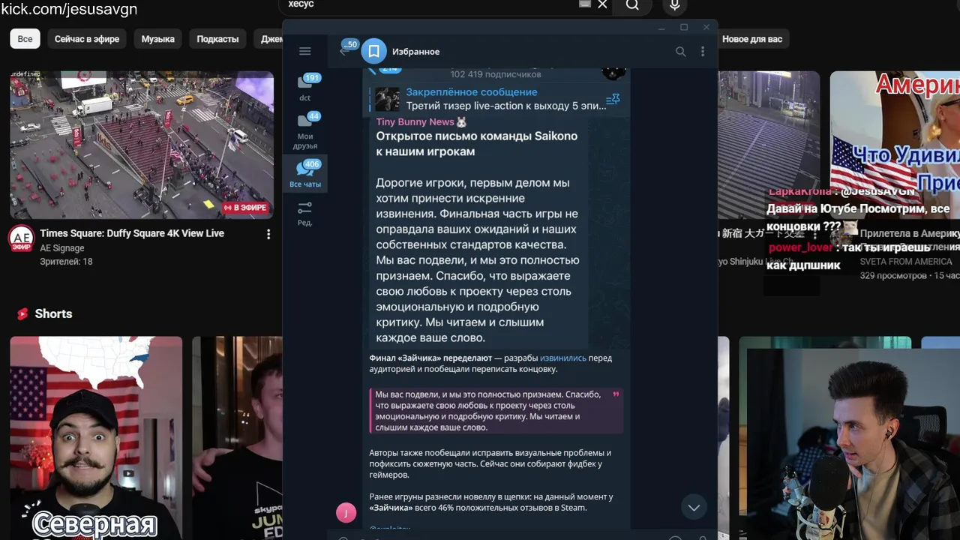Open the pinned message Закреплённое сообщение
This screenshot has width=960, height=540.
496,98
